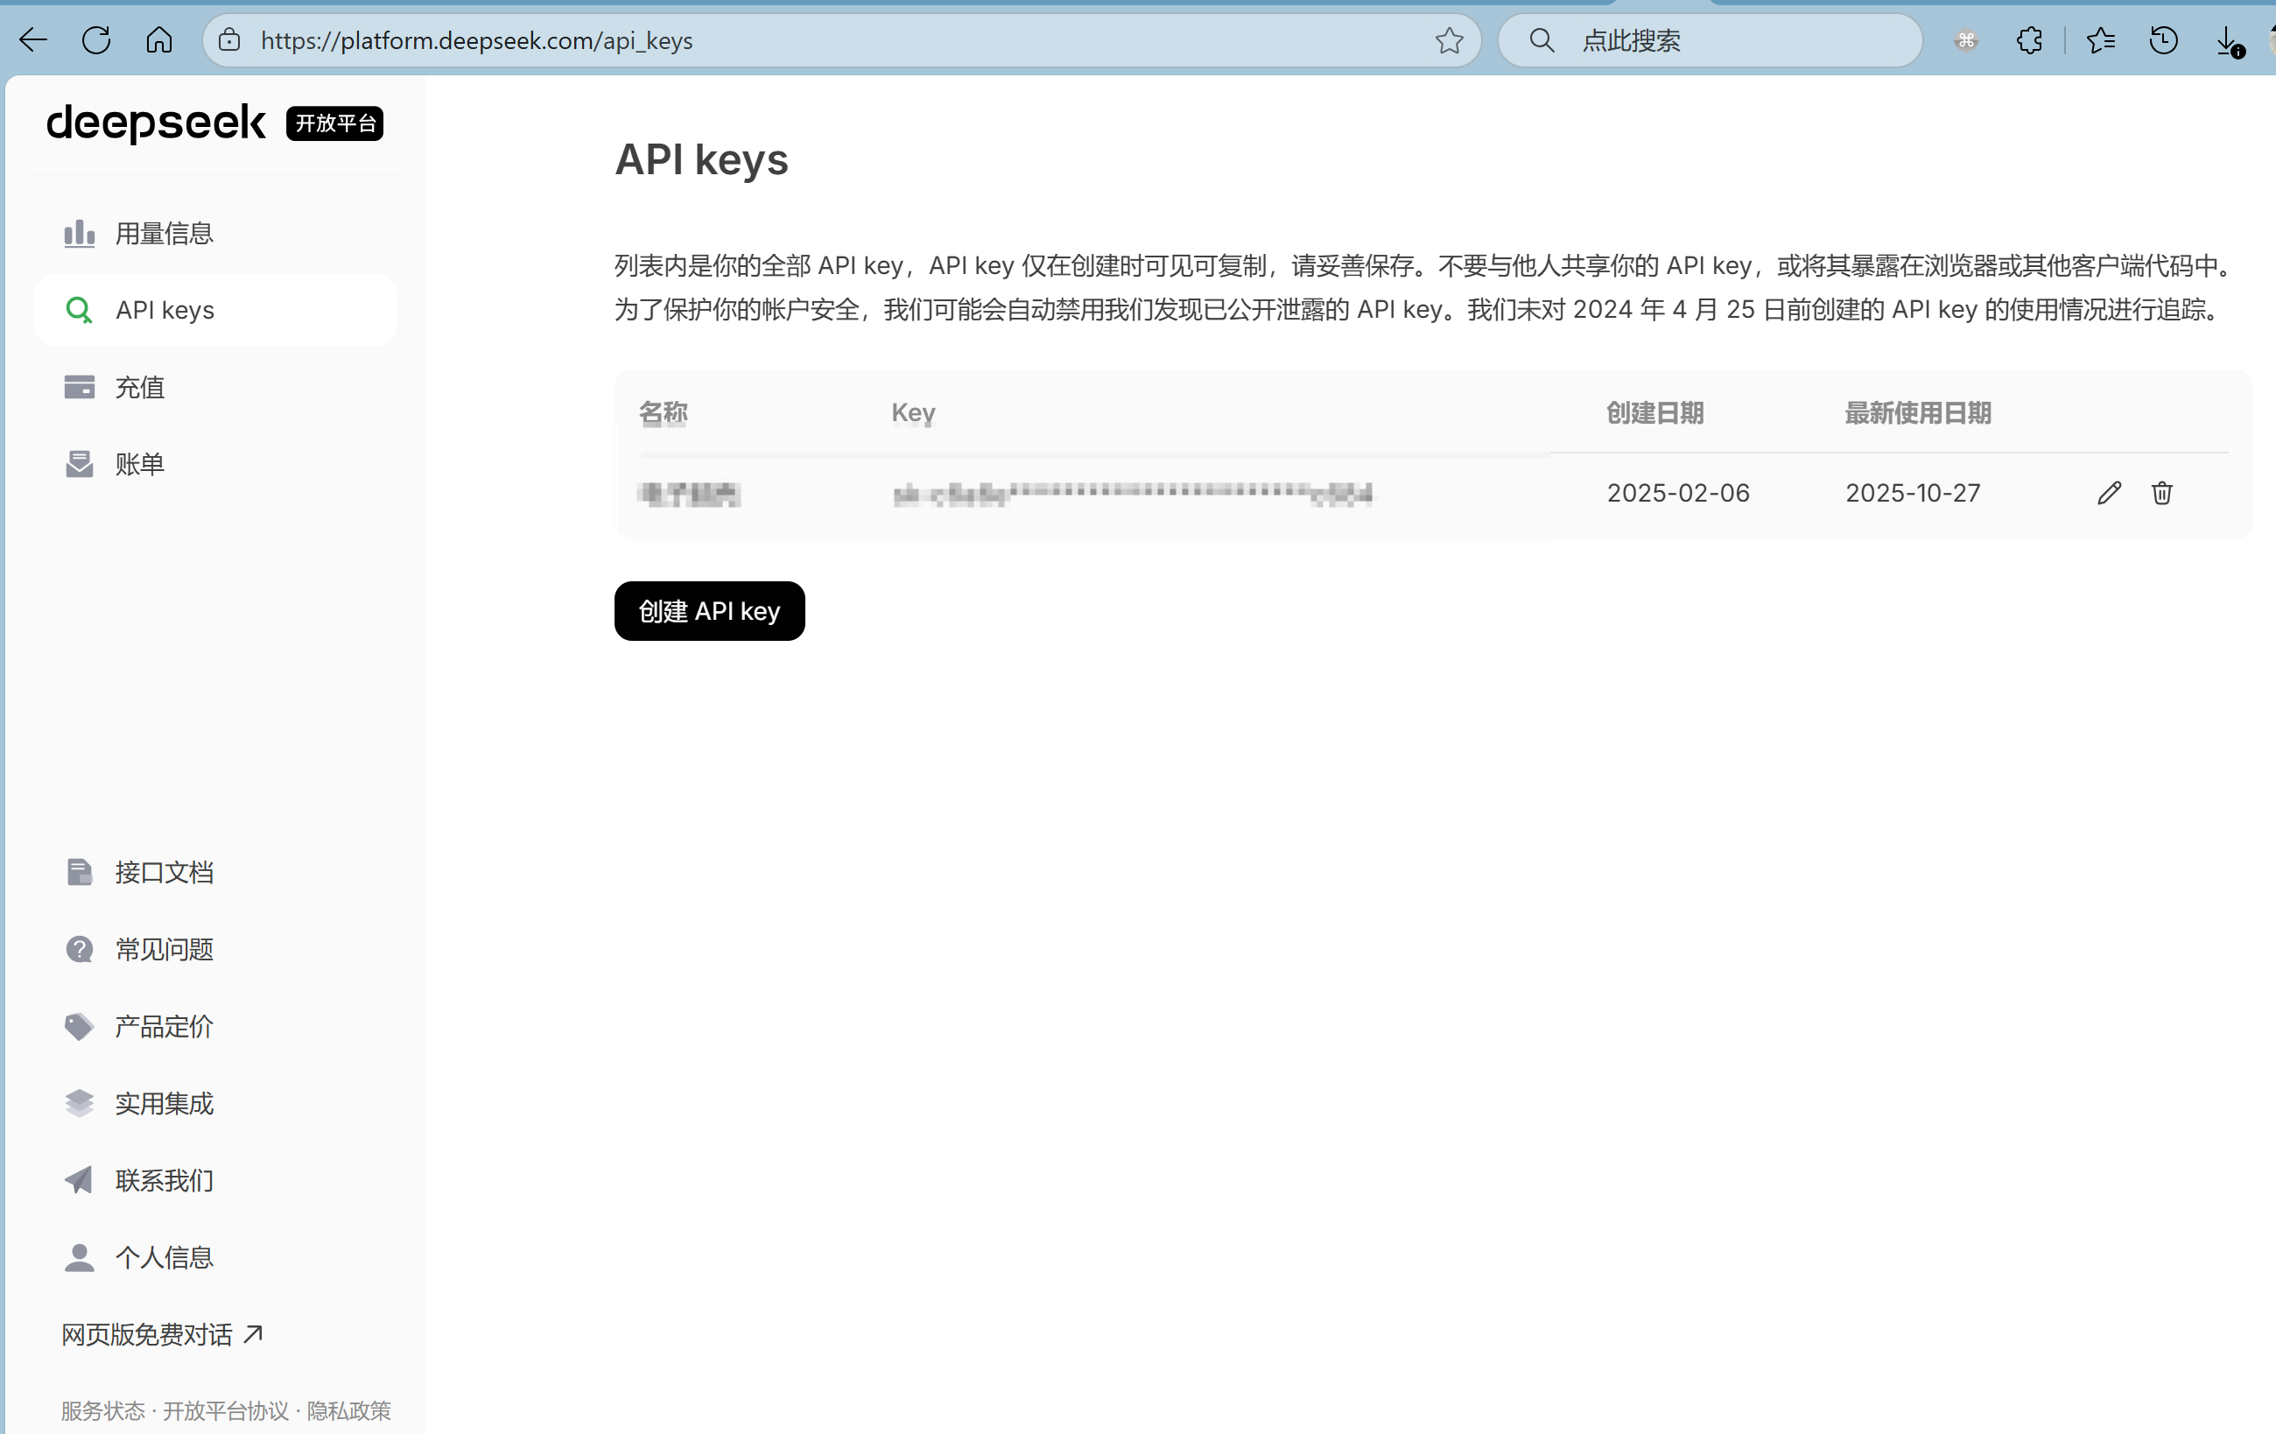Click the pencil edit icon for API key

pos(2109,493)
